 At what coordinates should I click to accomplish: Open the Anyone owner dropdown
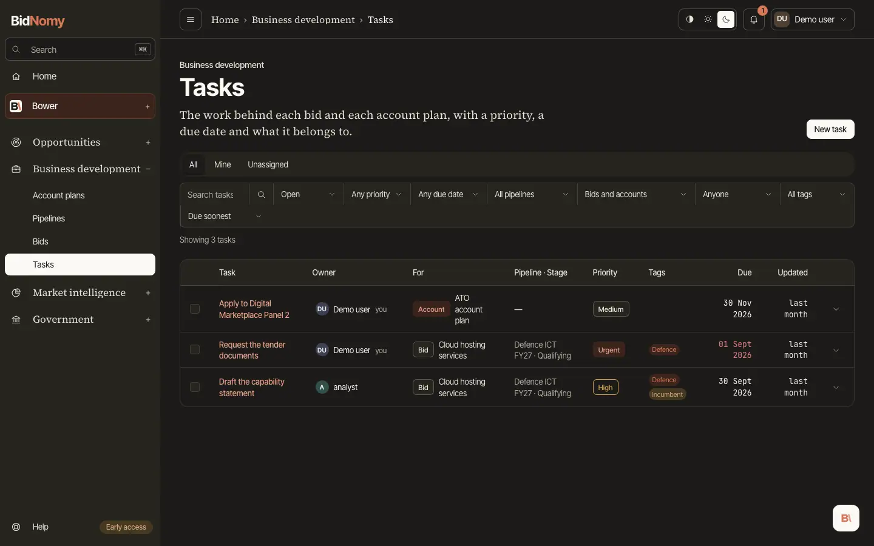(x=737, y=195)
